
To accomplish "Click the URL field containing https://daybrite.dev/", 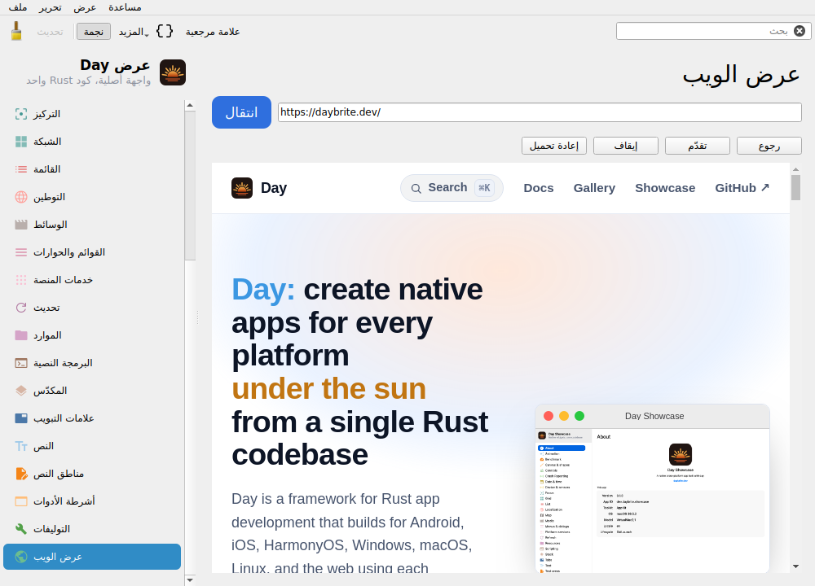I will [x=540, y=112].
